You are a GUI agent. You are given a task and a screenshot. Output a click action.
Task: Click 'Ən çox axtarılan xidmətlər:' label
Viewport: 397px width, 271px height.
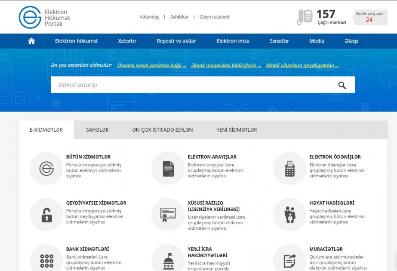tap(81, 65)
